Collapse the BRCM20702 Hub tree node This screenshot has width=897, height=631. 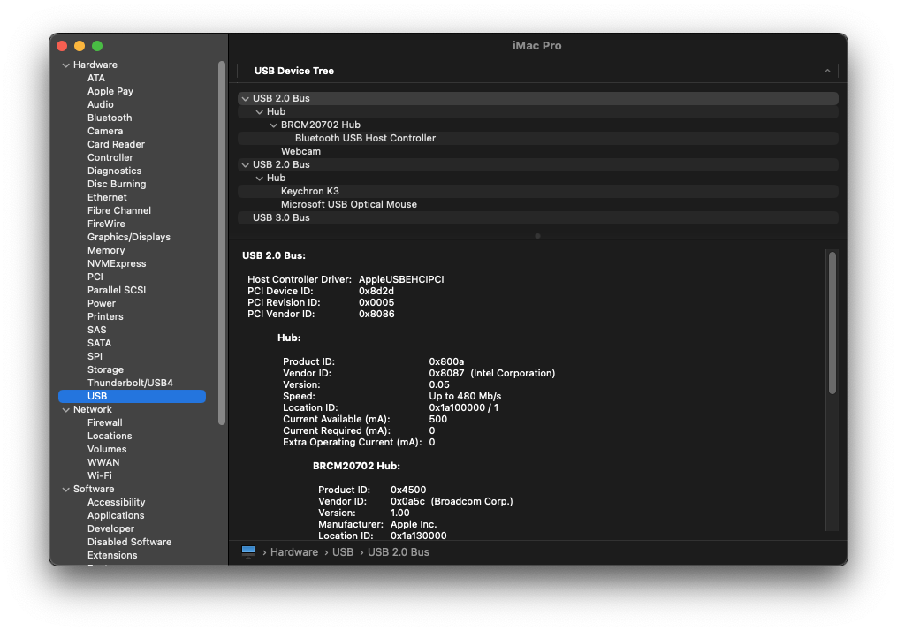273,125
